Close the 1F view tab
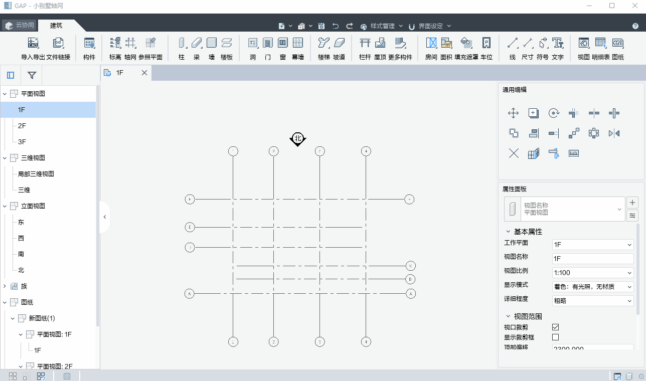 144,73
